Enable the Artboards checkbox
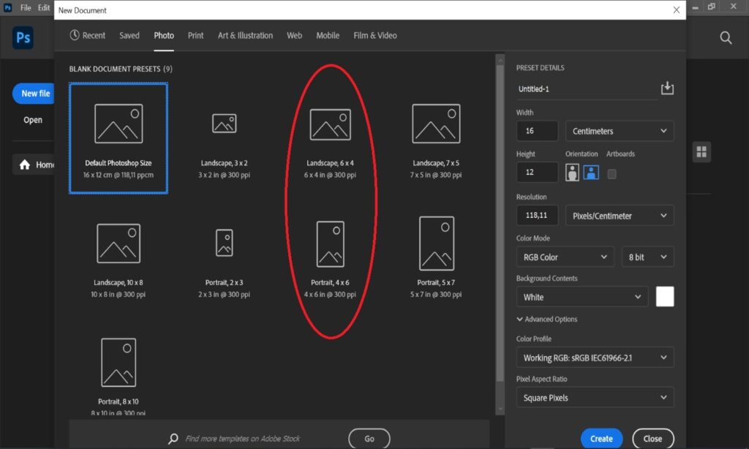The height and width of the screenshot is (449, 749). (x=611, y=174)
